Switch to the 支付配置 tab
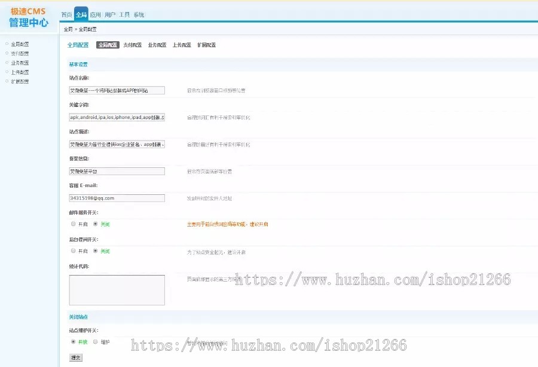Viewport: 538px width, 367px height. click(131, 44)
